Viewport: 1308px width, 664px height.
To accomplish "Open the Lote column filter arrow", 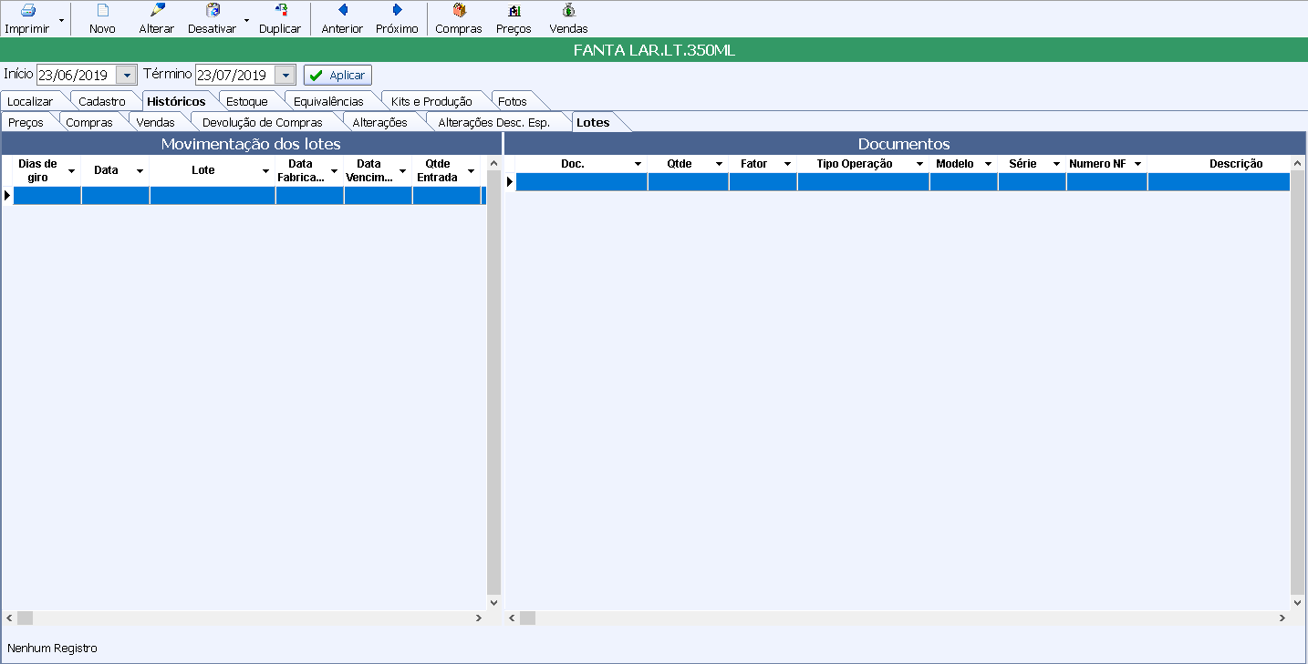I will (x=265, y=171).
